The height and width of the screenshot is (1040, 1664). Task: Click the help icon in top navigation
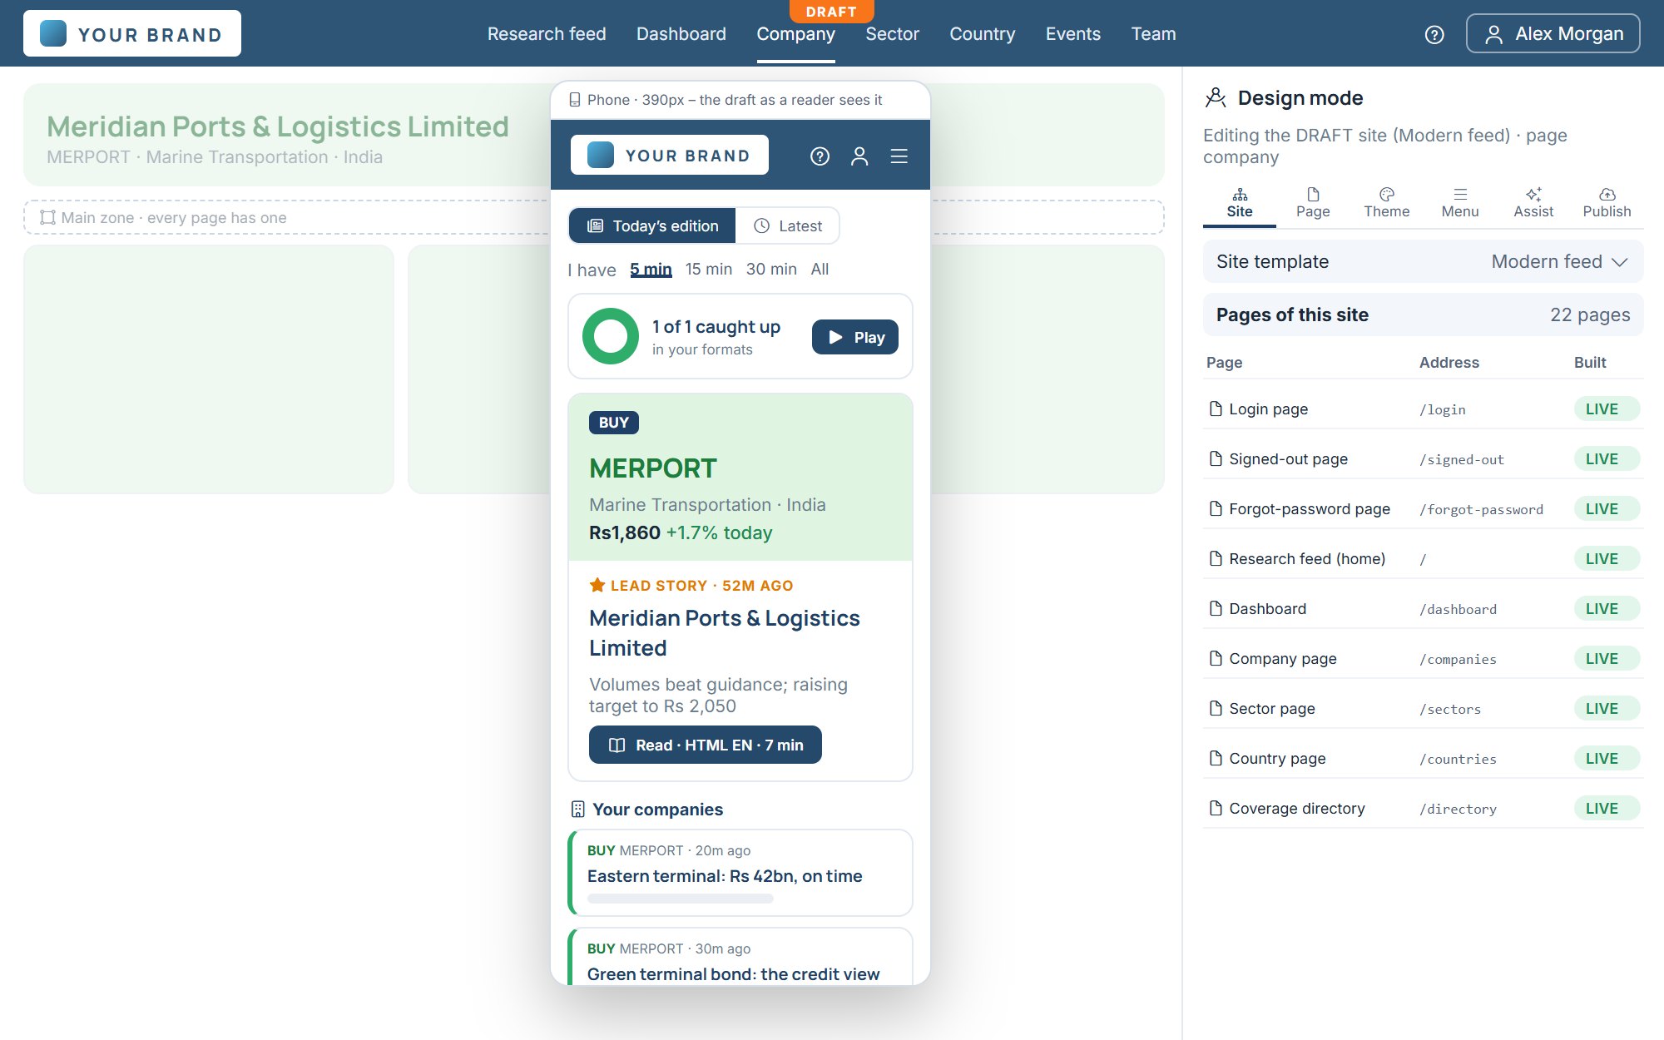pos(1434,34)
